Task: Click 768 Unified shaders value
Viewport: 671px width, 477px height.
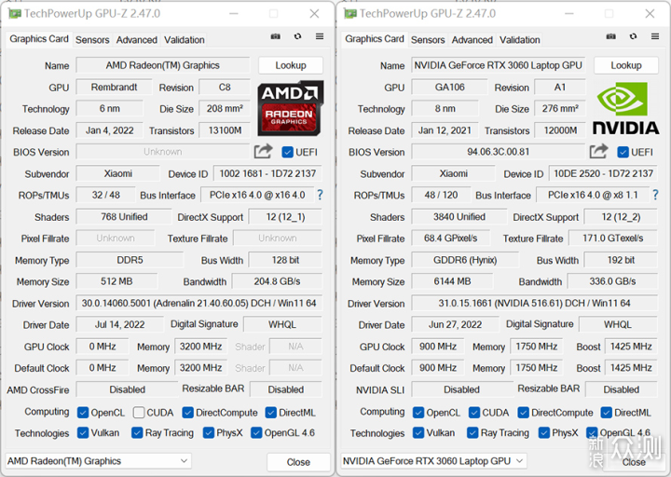Action: pyautogui.click(x=124, y=216)
